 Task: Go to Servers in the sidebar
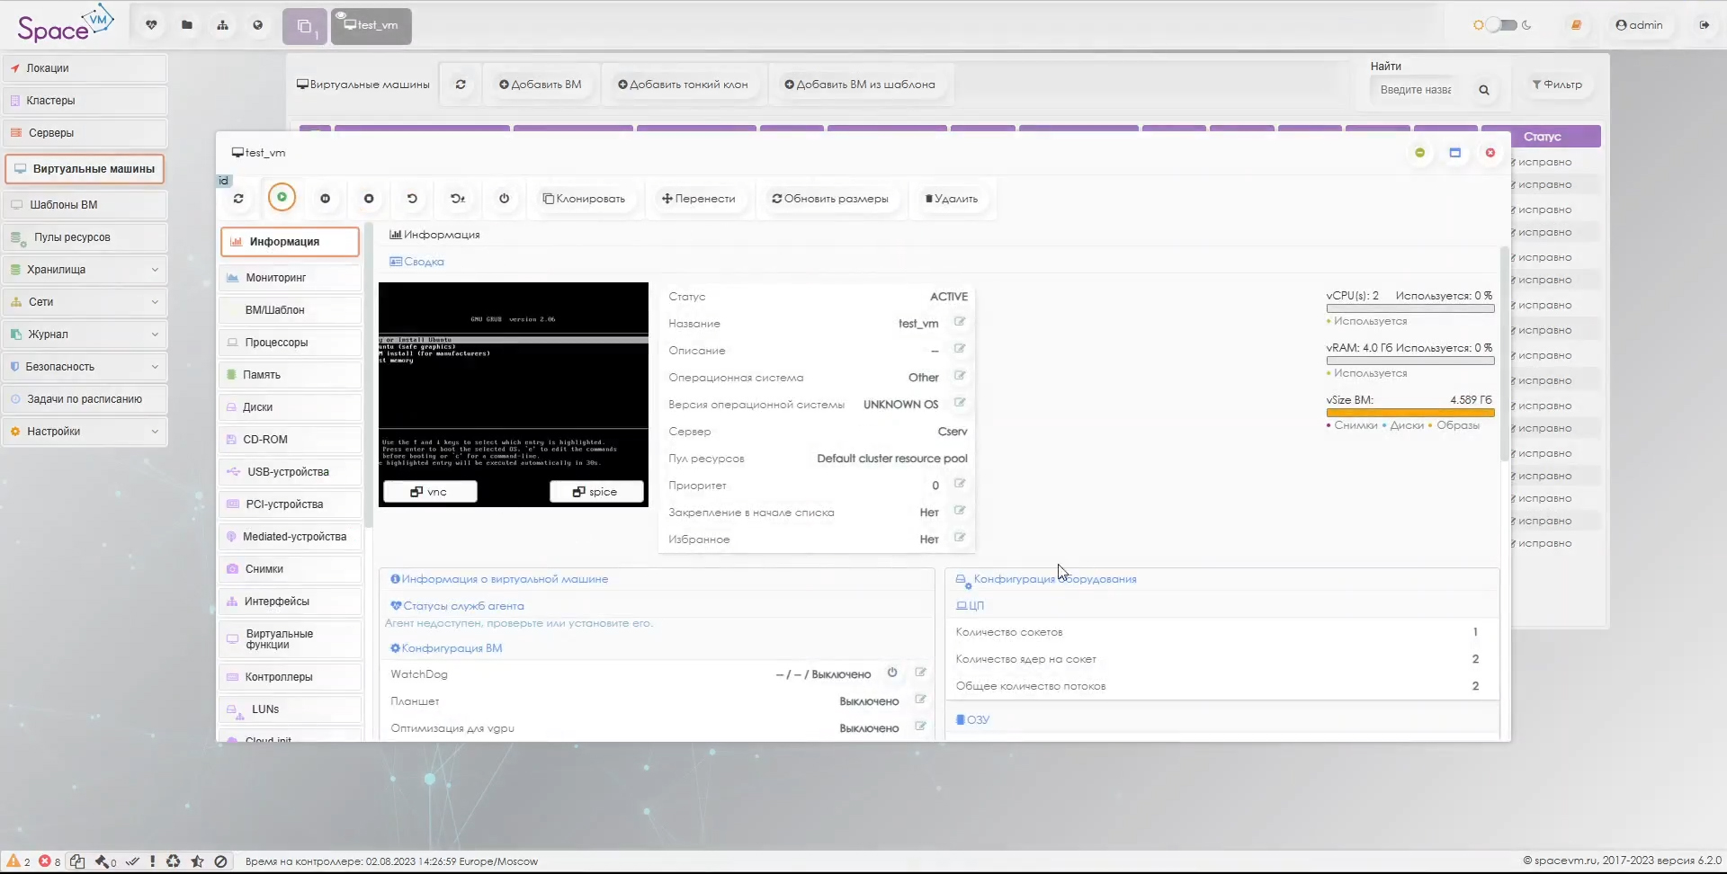pyautogui.click(x=85, y=133)
